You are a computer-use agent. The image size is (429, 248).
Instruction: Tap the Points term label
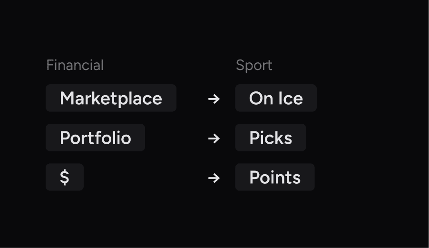[x=274, y=177]
